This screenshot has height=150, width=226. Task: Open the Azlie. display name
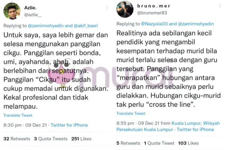[30, 8]
